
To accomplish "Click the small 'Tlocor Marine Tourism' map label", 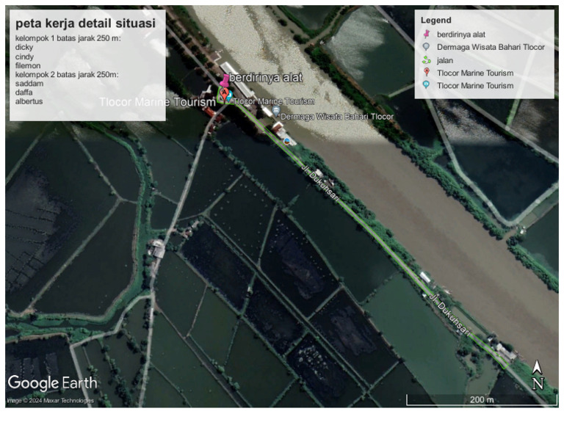I will tap(275, 101).
